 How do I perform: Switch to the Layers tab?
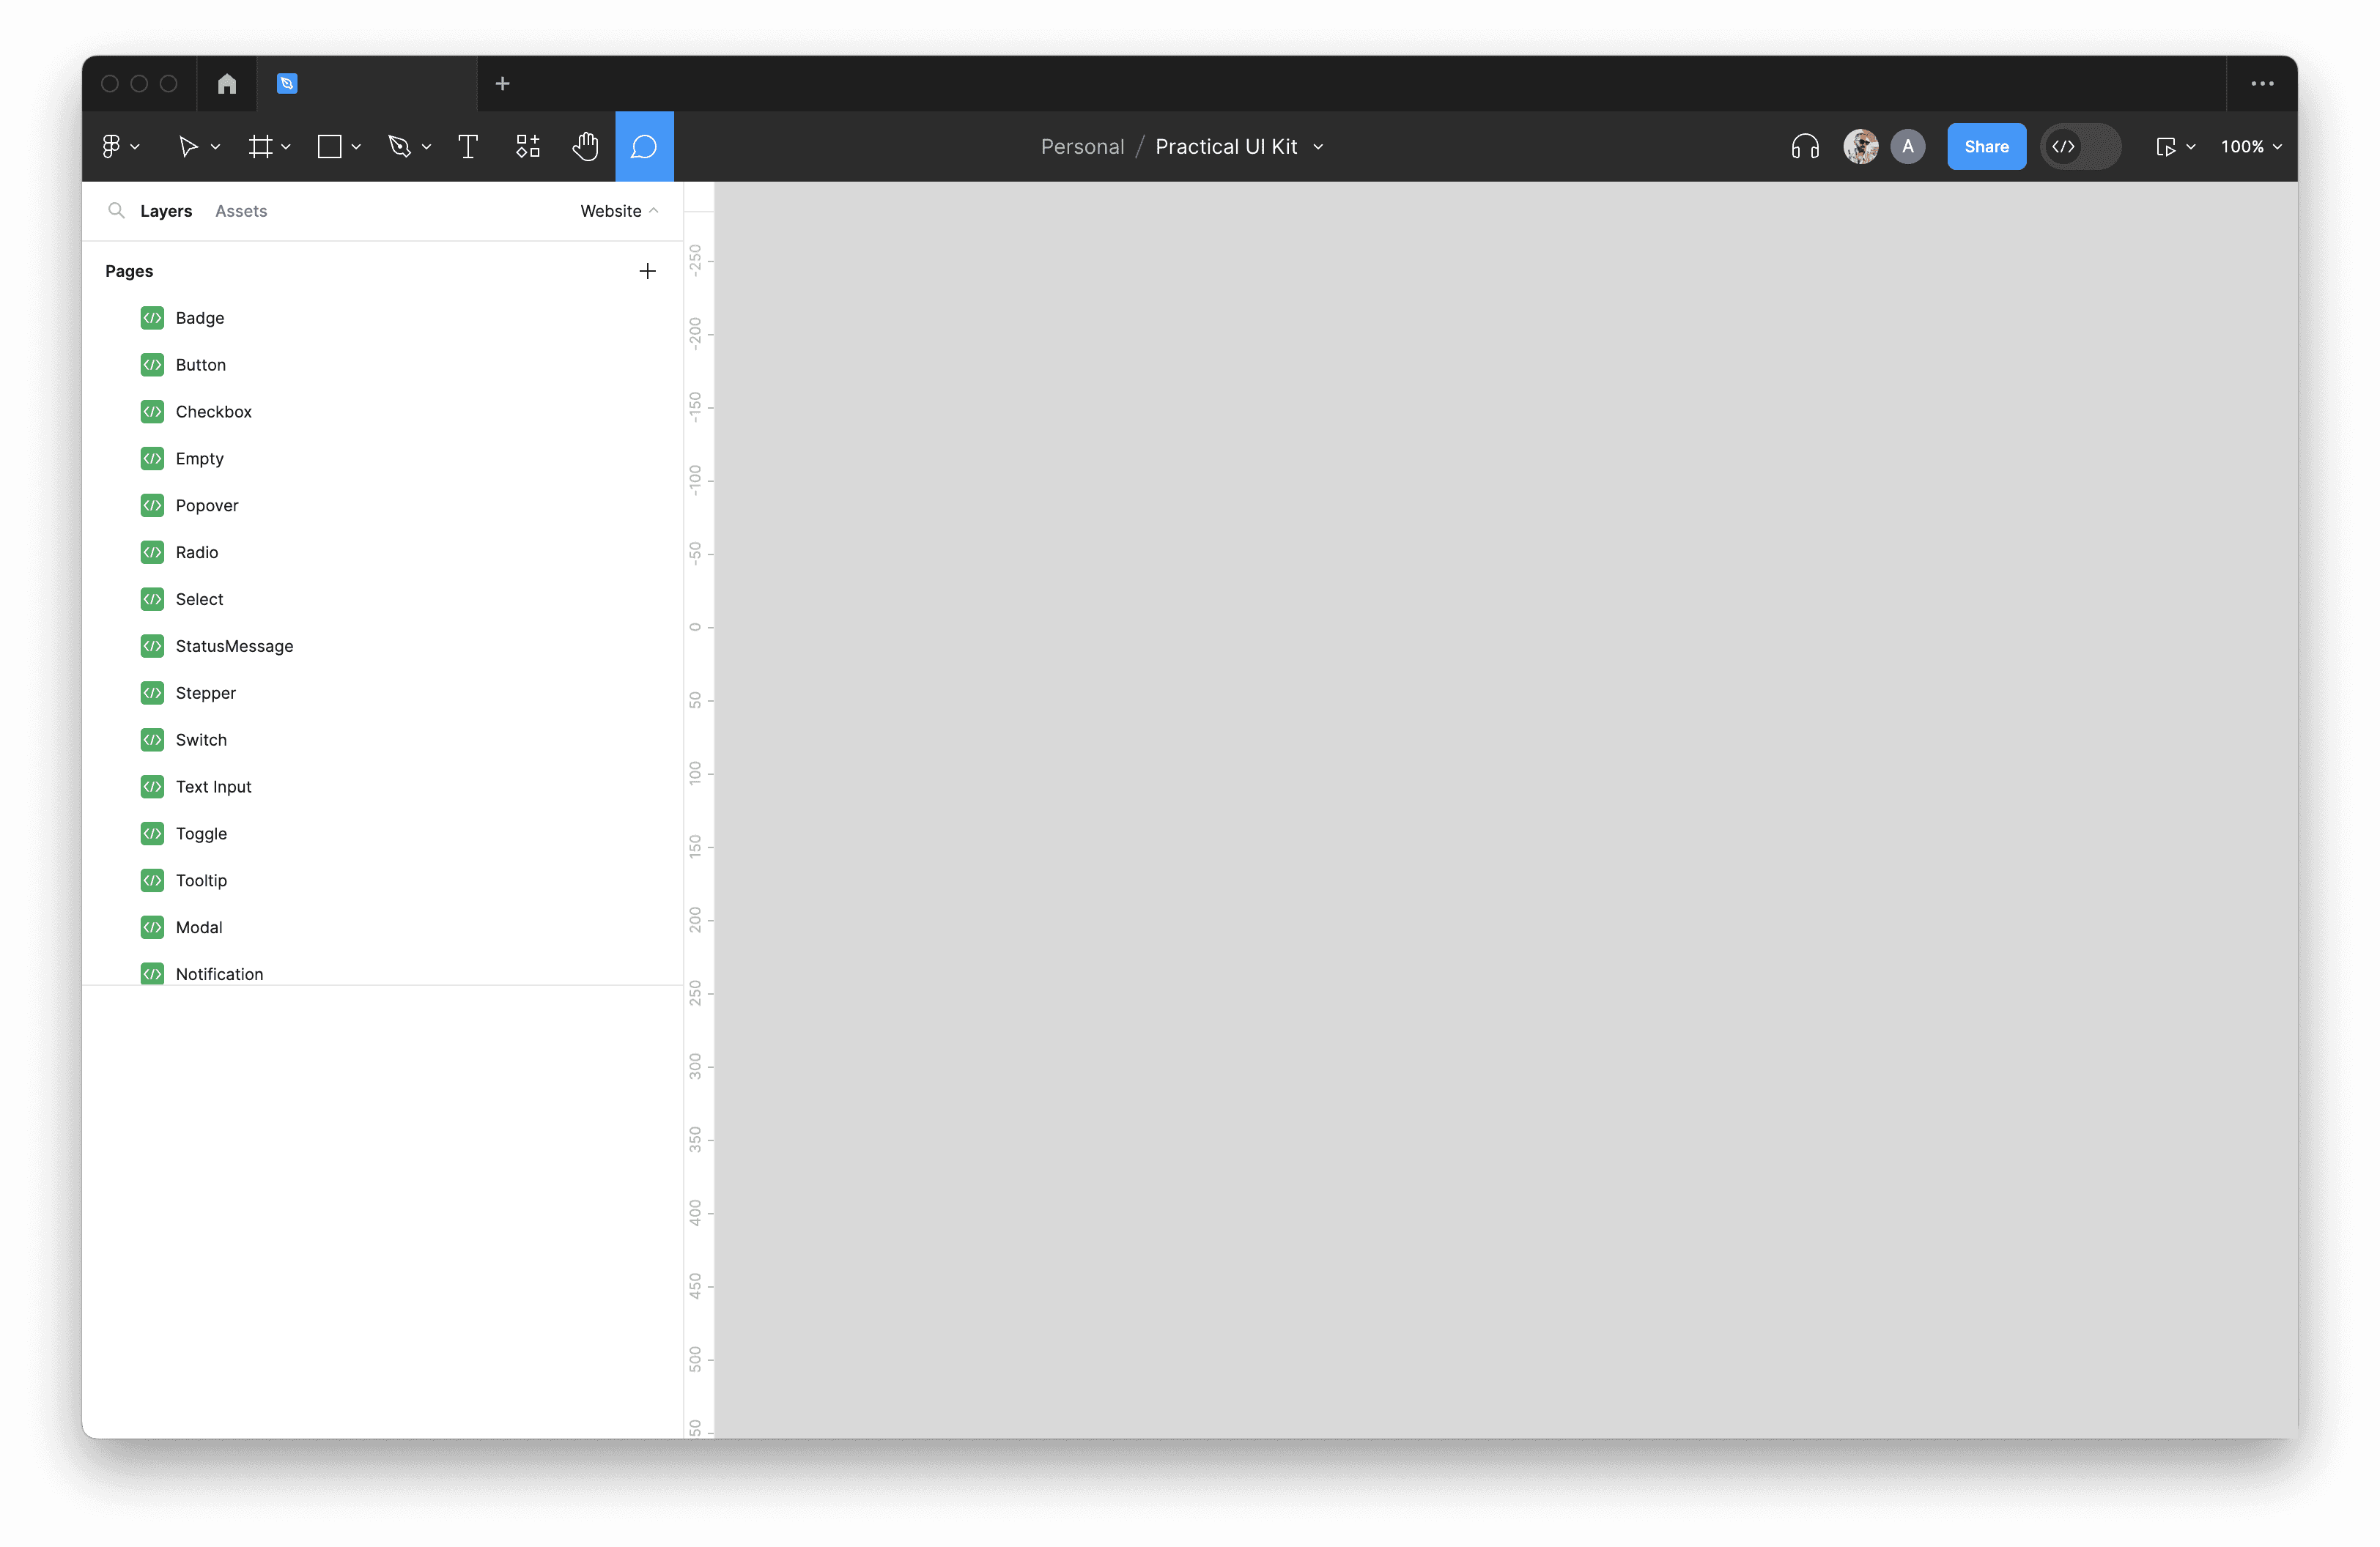tap(166, 211)
